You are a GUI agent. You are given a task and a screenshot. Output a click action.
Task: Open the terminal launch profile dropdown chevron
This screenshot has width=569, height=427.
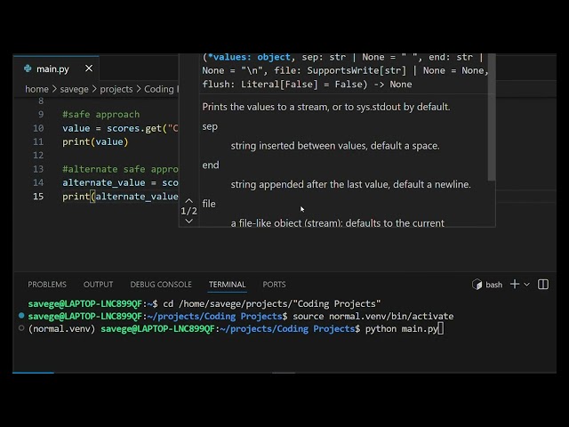pyautogui.click(x=526, y=285)
